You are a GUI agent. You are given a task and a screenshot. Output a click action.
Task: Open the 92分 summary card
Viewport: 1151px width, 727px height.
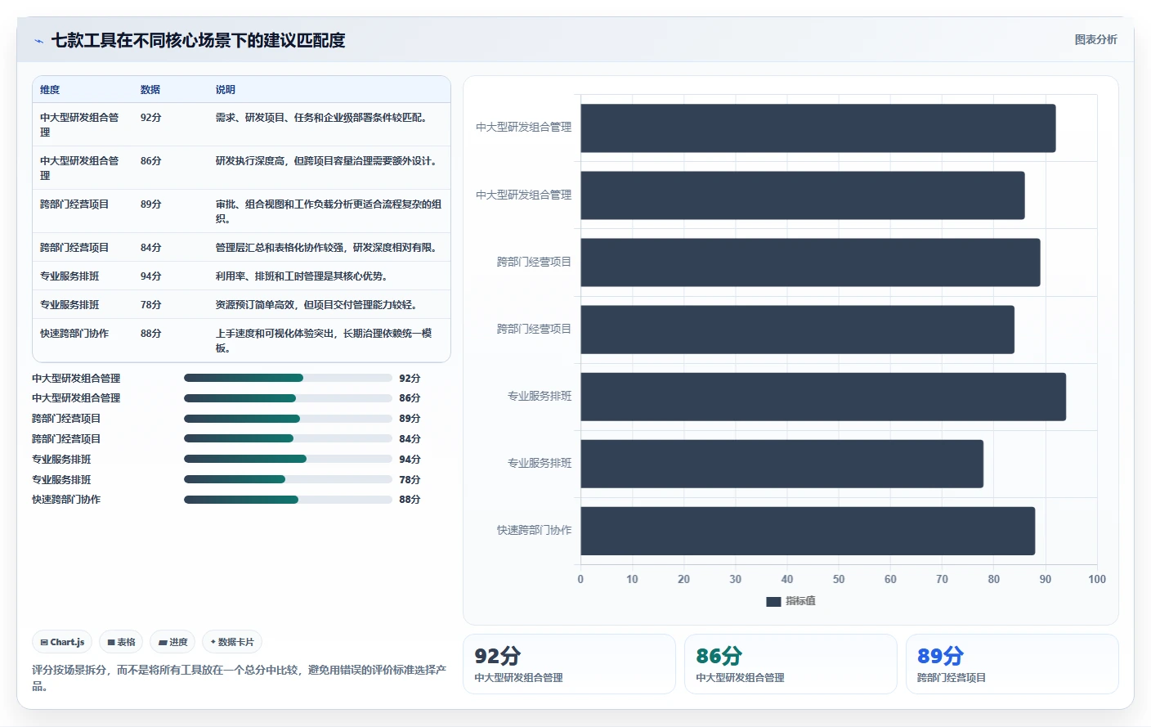(x=569, y=664)
